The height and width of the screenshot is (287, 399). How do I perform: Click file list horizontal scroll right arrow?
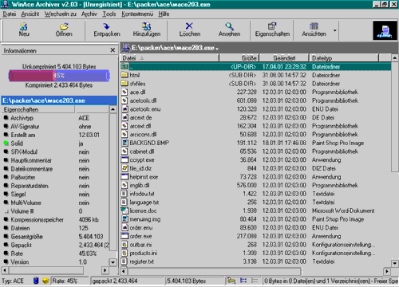point(387,271)
